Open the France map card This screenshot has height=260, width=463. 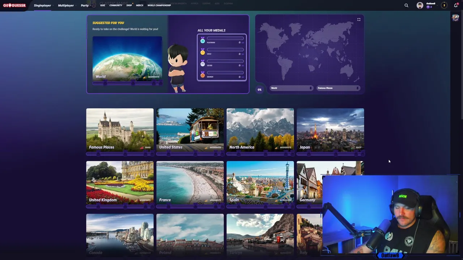[x=190, y=182]
